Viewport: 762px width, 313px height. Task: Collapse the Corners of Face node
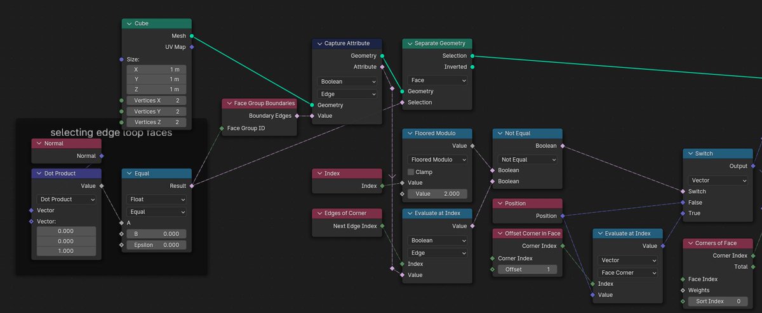tap(690, 243)
